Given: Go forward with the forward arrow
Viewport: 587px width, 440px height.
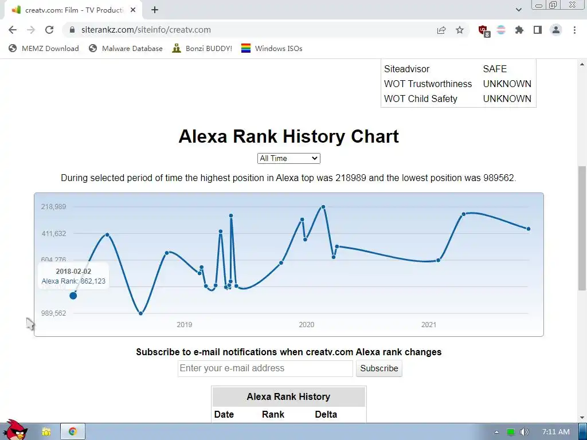Looking at the screenshot, I should pos(31,30).
